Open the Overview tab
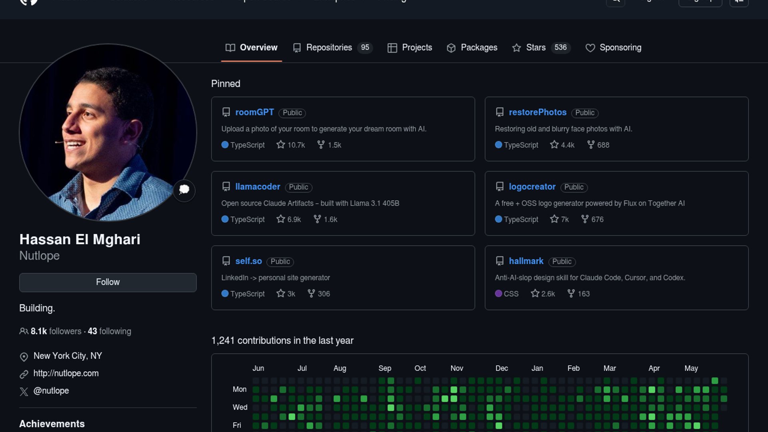The width and height of the screenshot is (768, 432). (x=251, y=48)
